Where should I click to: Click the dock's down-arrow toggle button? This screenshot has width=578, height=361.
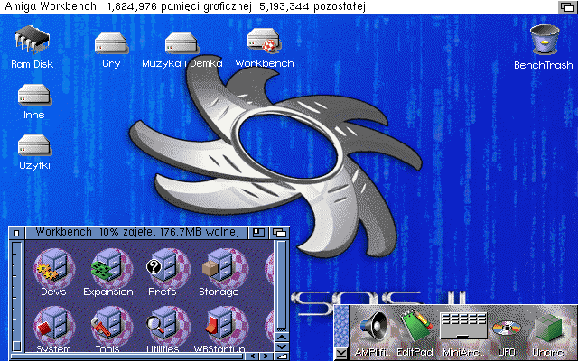[x=341, y=354]
